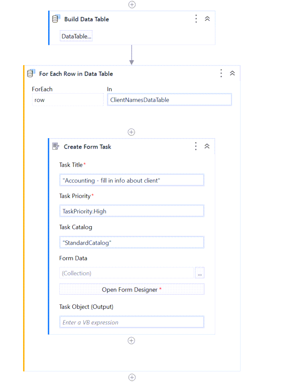Collapse the Build Data Table activity
The width and height of the screenshot is (287, 384).
pyautogui.click(x=207, y=19)
